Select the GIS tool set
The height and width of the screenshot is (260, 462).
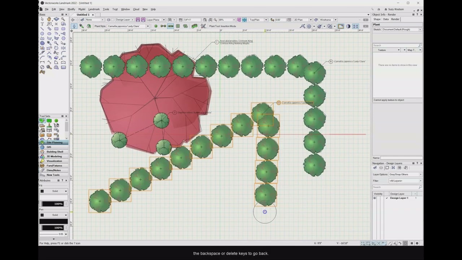point(53,147)
